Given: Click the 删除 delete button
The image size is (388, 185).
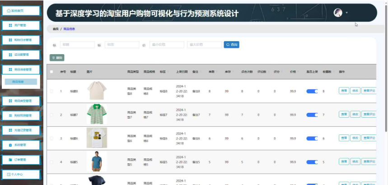Looking at the screenshot, I should pyautogui.click(x=57, y=58).
